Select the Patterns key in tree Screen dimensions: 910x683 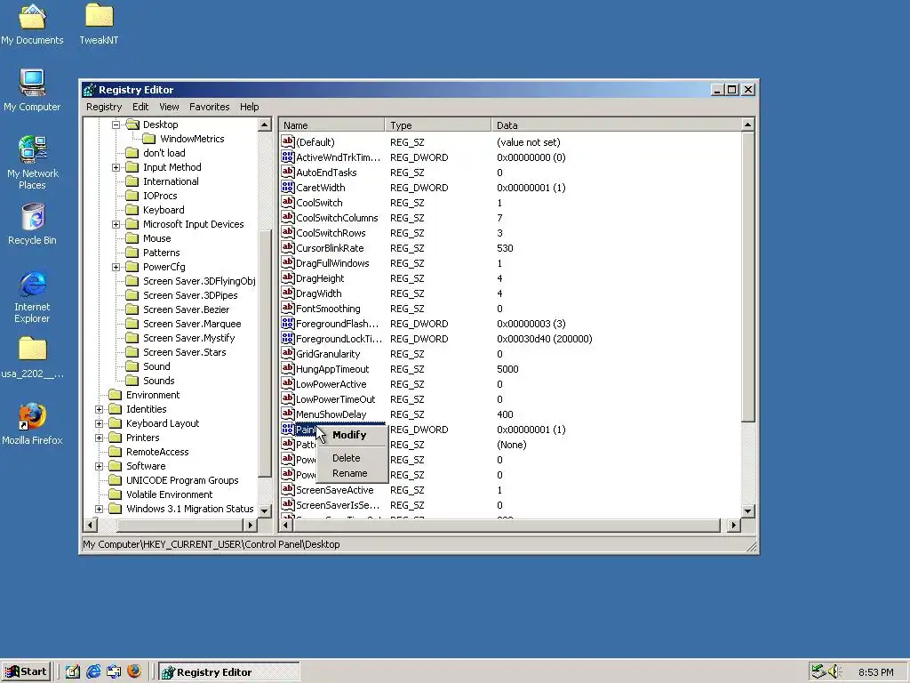pos(162,253)
